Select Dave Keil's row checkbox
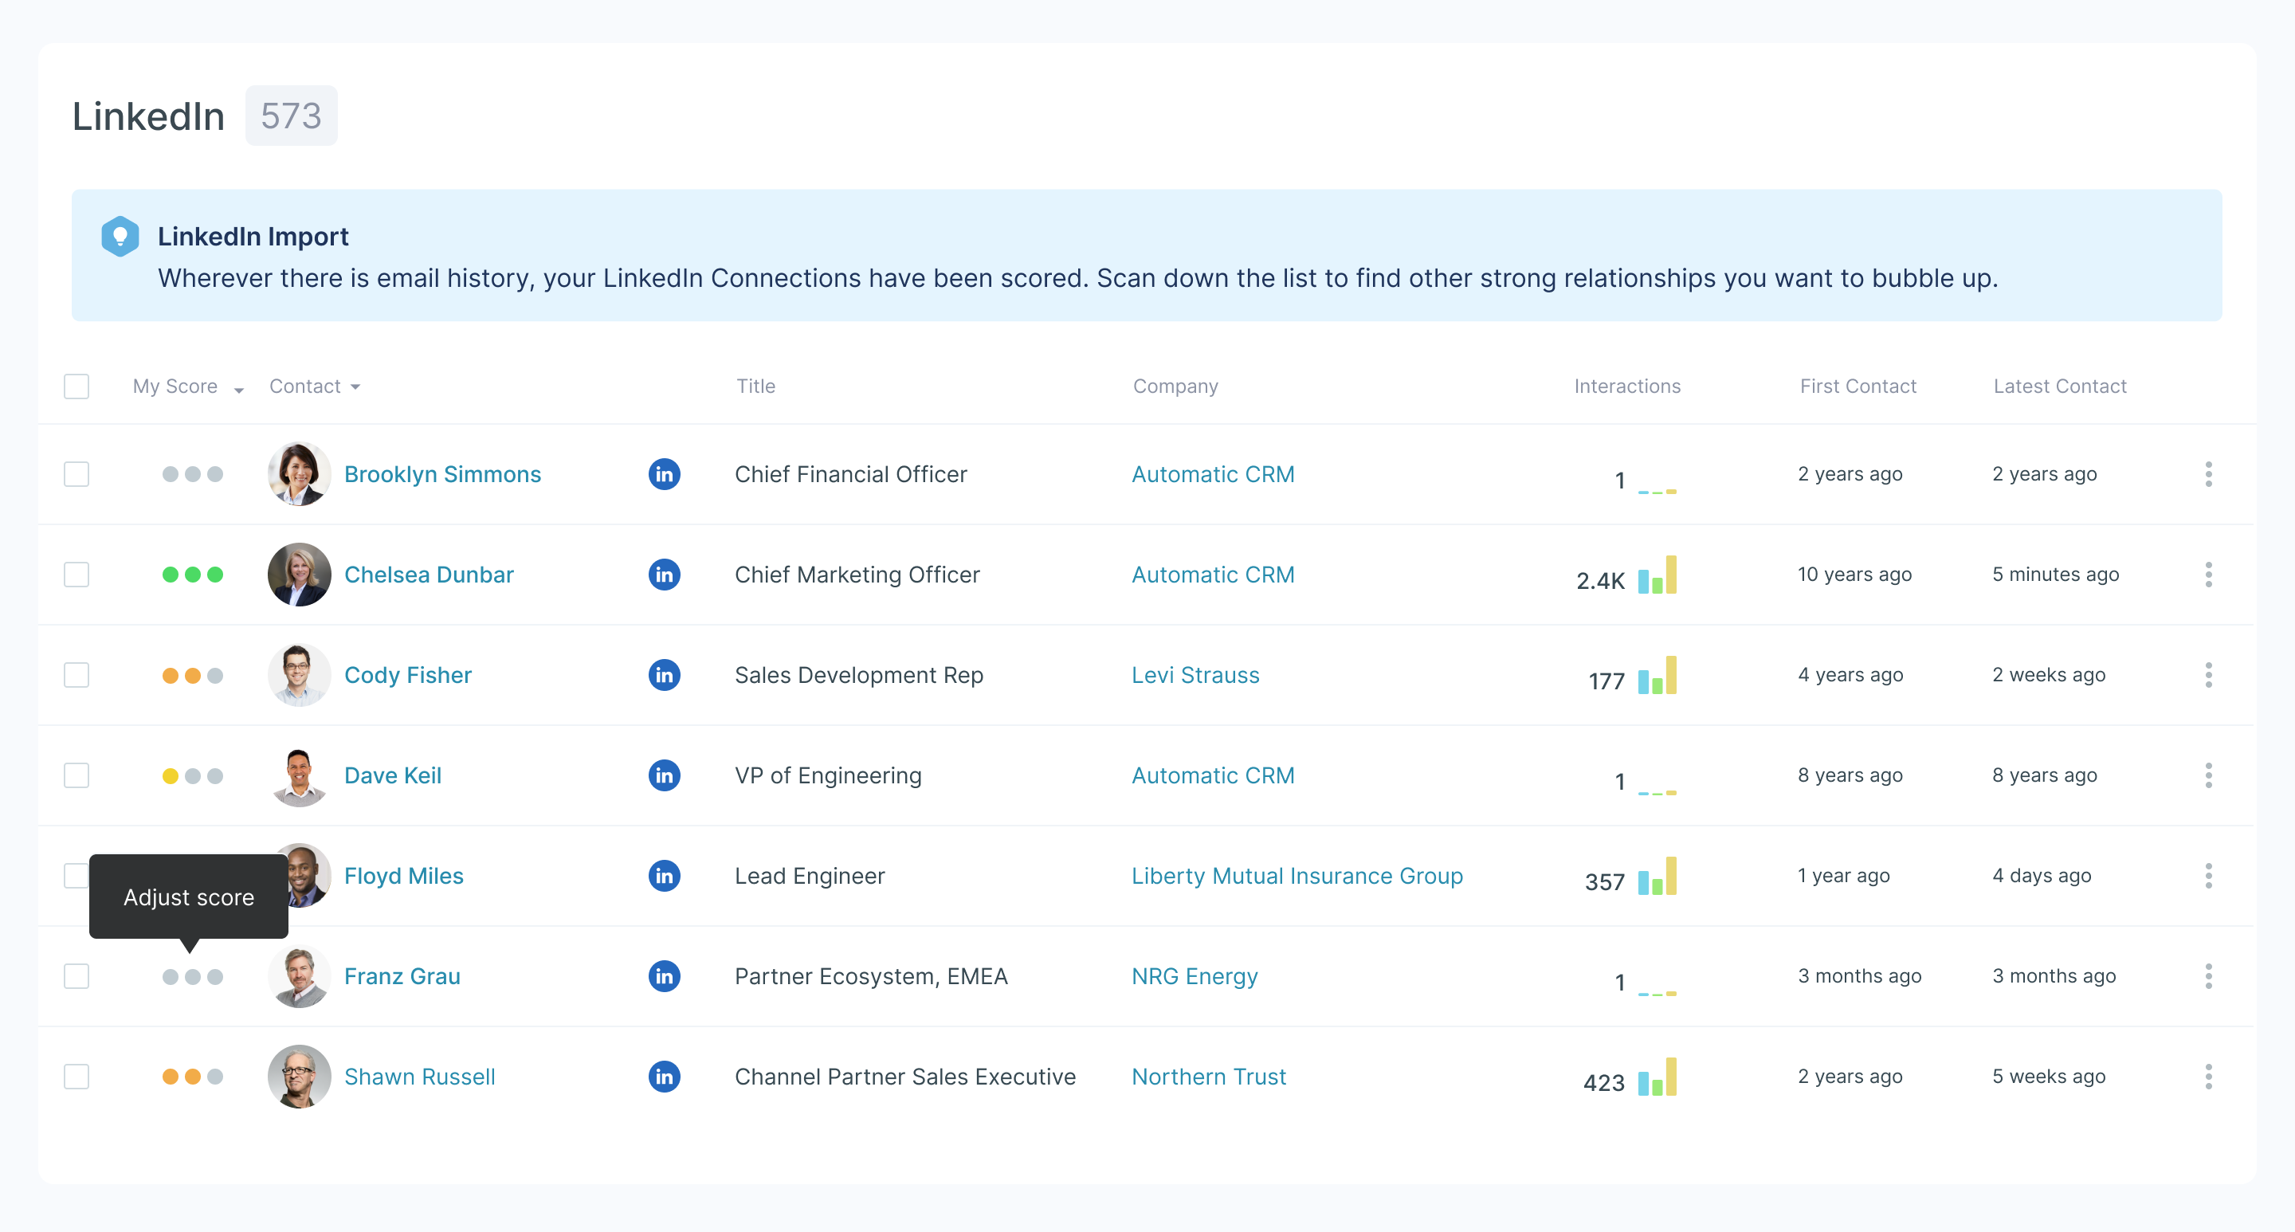2295x1232 pixels. [x=76, y=775]
